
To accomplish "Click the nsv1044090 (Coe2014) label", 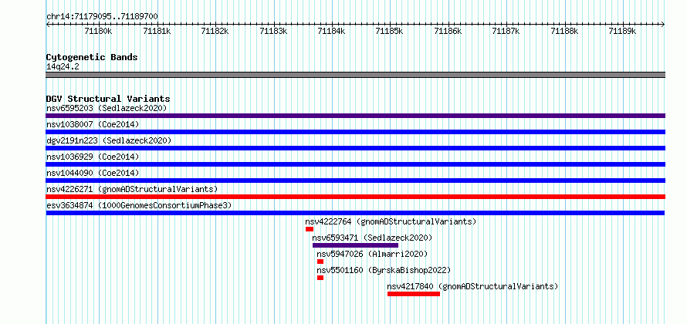I will [x=93, y=173].
